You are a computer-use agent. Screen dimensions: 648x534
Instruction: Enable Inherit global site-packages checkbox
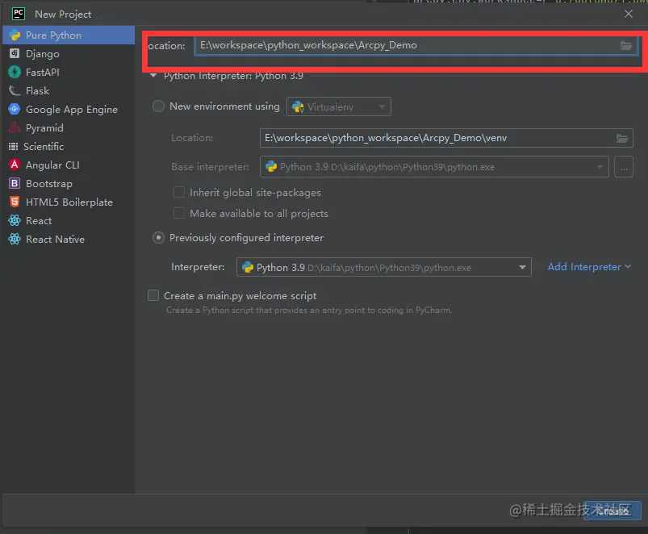point(179,192)
